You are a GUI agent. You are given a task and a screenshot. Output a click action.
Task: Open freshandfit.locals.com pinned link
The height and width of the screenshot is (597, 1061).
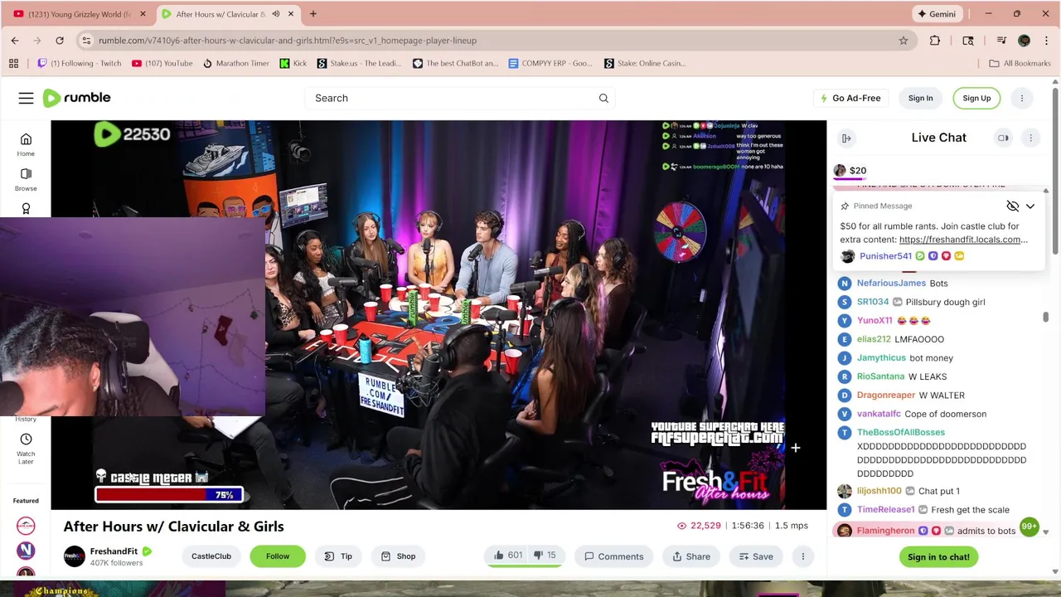coord(963,240)
